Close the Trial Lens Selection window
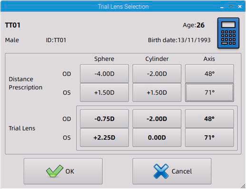This screenshot has height=189, width=246. coord(240,7)
